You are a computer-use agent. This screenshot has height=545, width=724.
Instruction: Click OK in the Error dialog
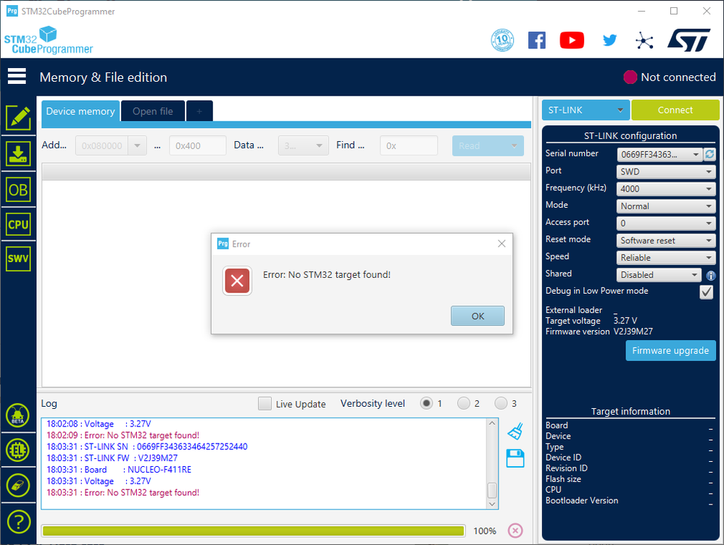coord(478,316)
